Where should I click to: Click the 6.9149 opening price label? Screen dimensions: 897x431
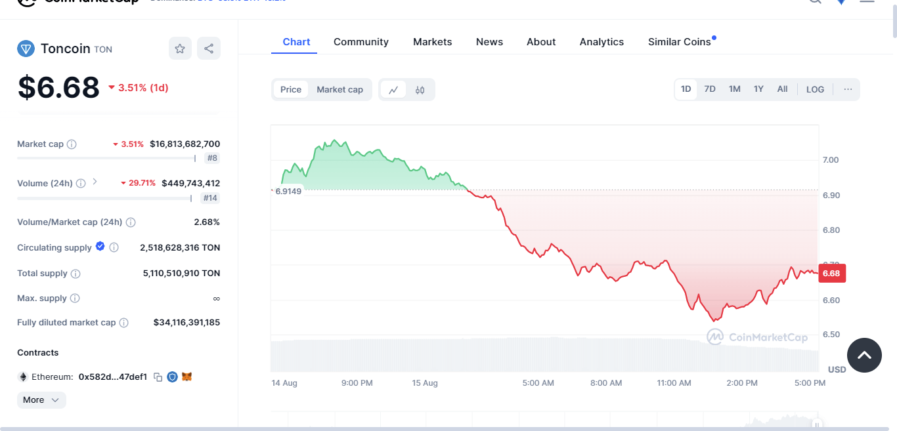288,192
